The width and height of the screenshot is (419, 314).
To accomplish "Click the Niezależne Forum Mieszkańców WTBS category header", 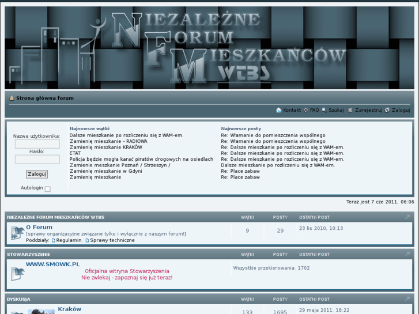I will 55,217.
